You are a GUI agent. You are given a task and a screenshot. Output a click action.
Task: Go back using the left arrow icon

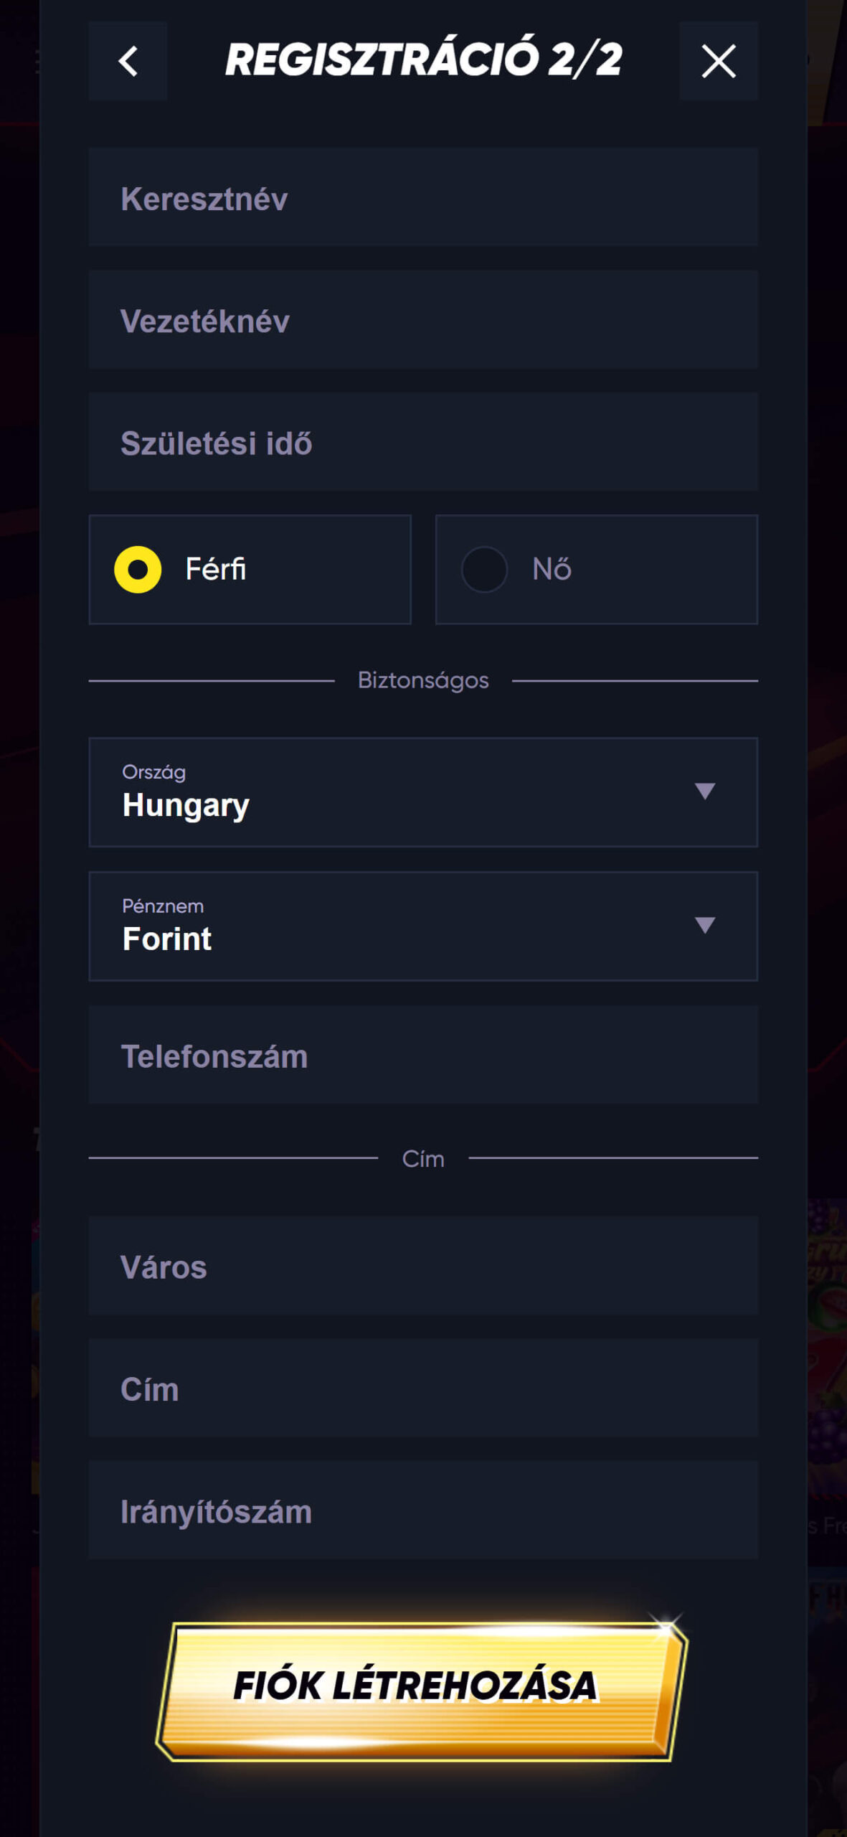click(128, 61)
